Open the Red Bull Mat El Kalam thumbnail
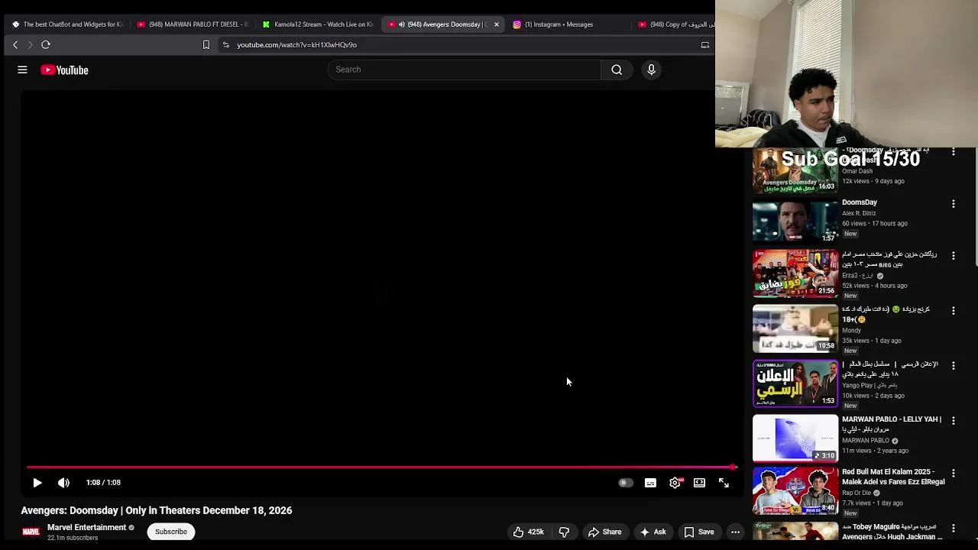Viewport: 978px width, 550px height. 795,490
